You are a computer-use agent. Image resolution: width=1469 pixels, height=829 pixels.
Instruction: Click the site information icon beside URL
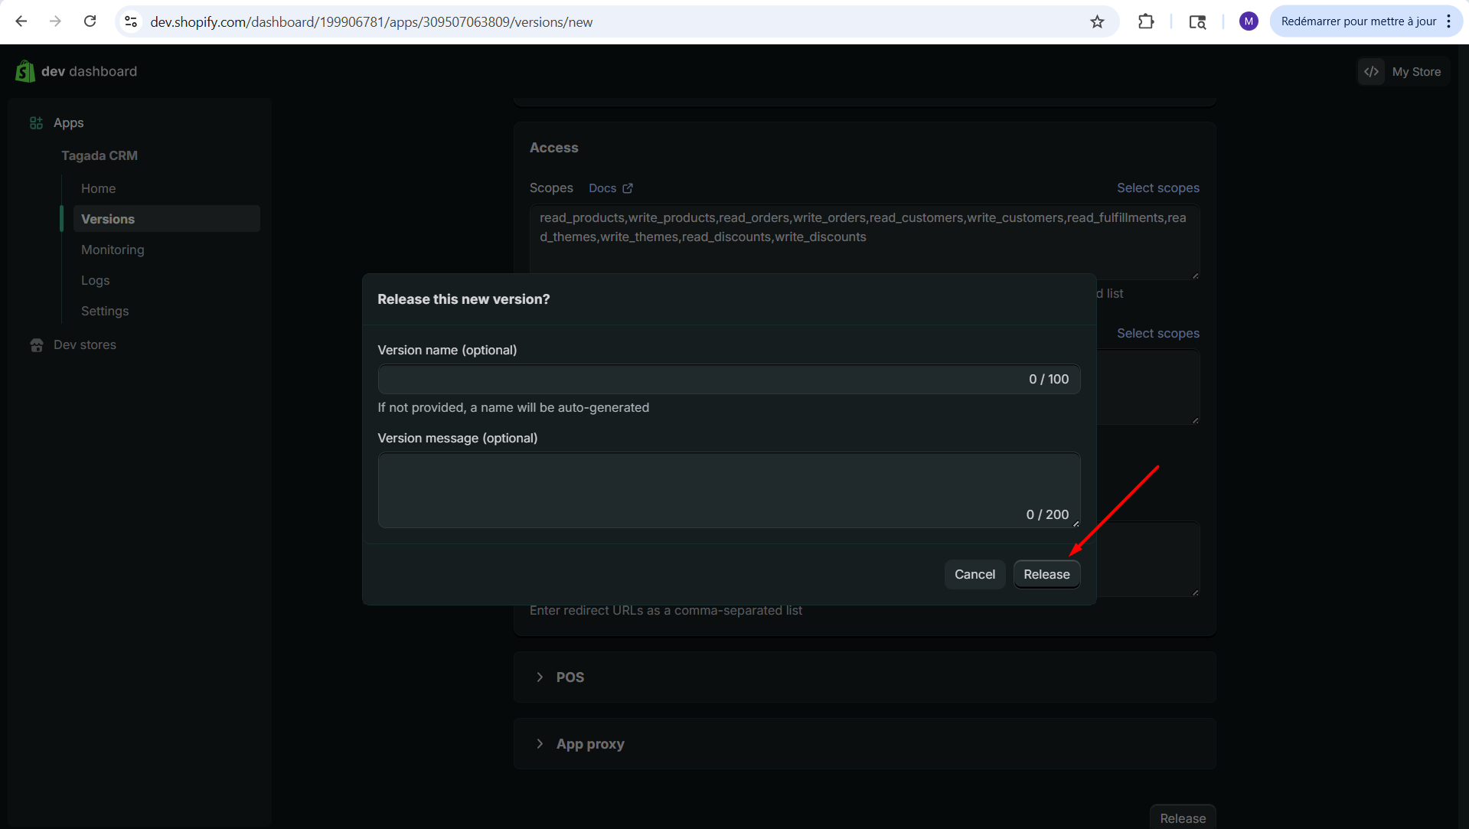131,21
